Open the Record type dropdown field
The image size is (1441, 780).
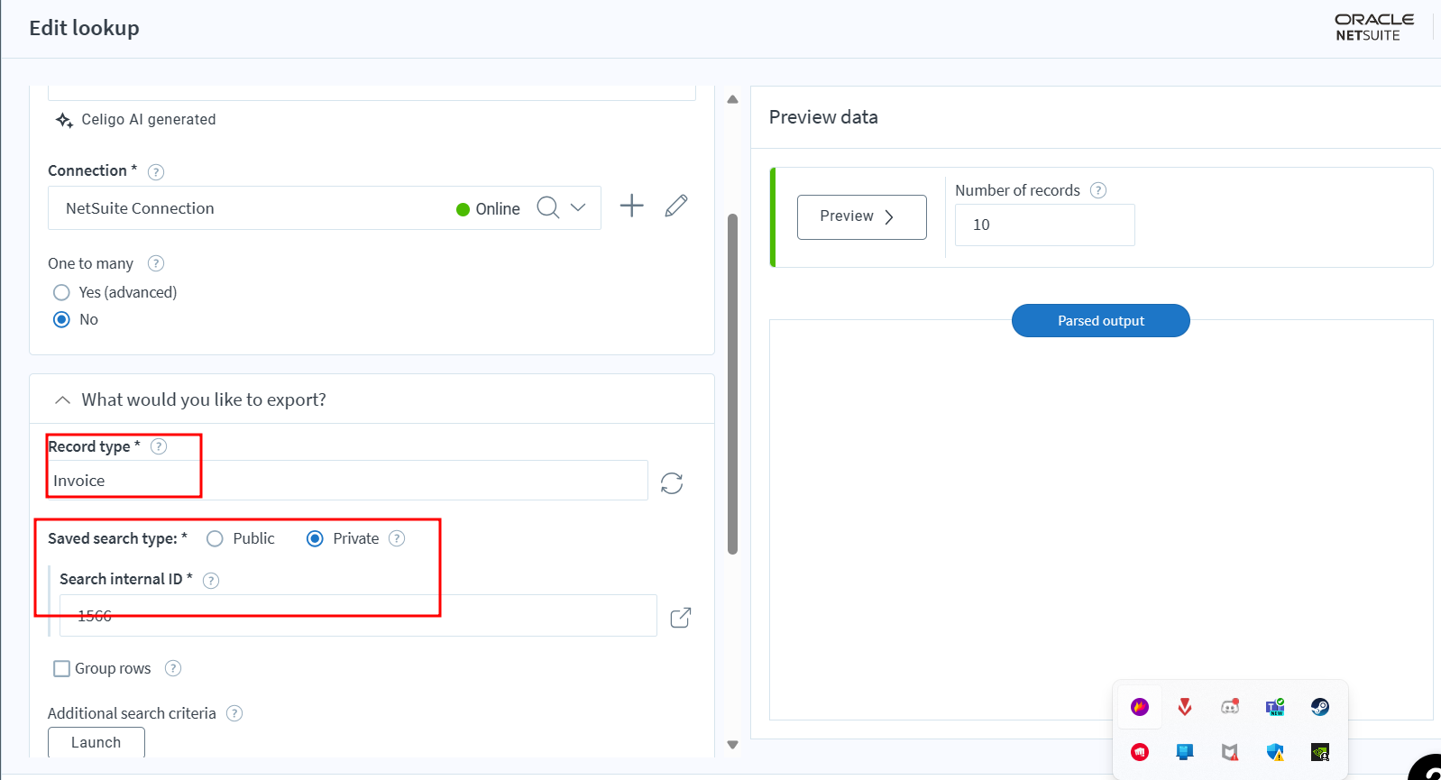[x=347, y=481]
